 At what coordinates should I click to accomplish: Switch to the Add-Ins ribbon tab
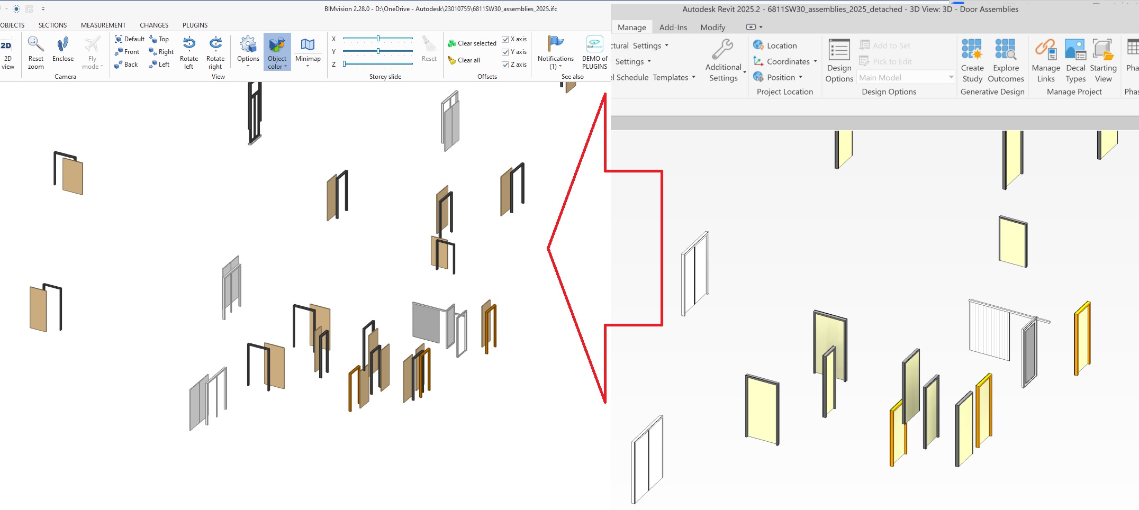(673, 27)
